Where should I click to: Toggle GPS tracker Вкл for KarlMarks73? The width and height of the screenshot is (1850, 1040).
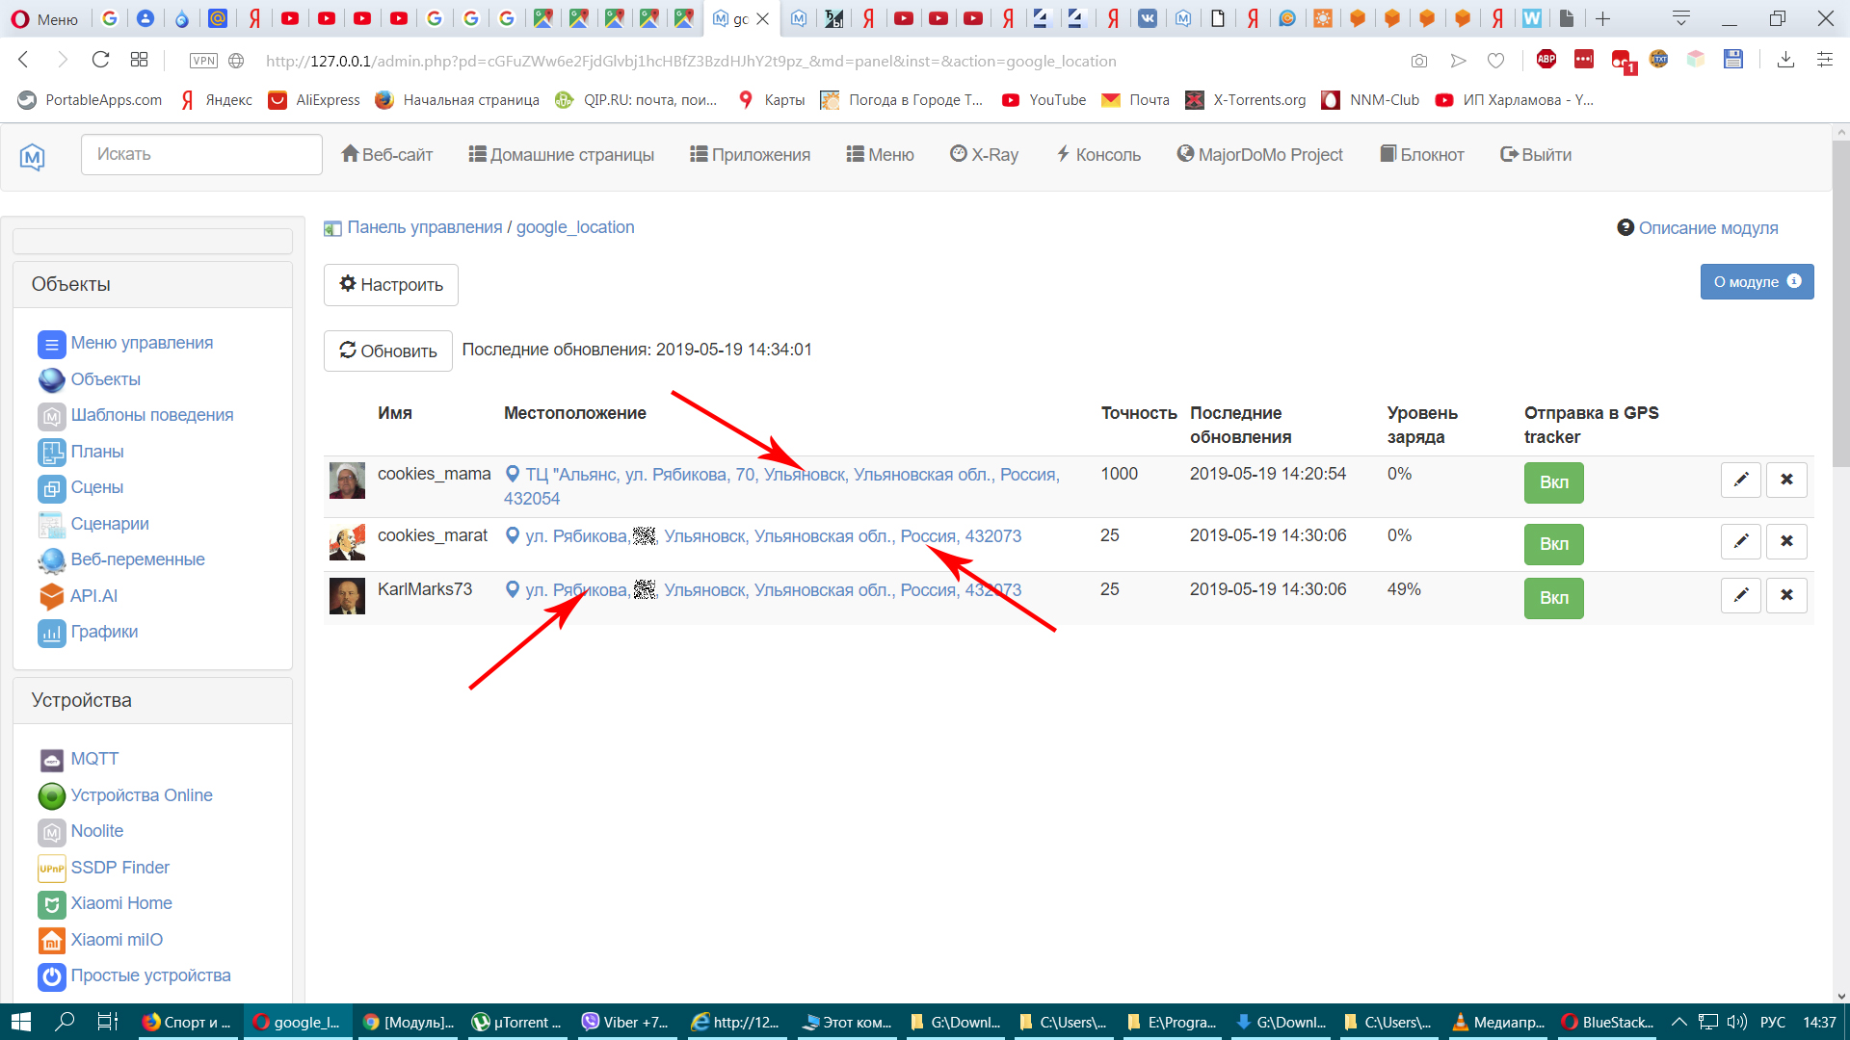pyautogui.click(x=1553, y=598)
